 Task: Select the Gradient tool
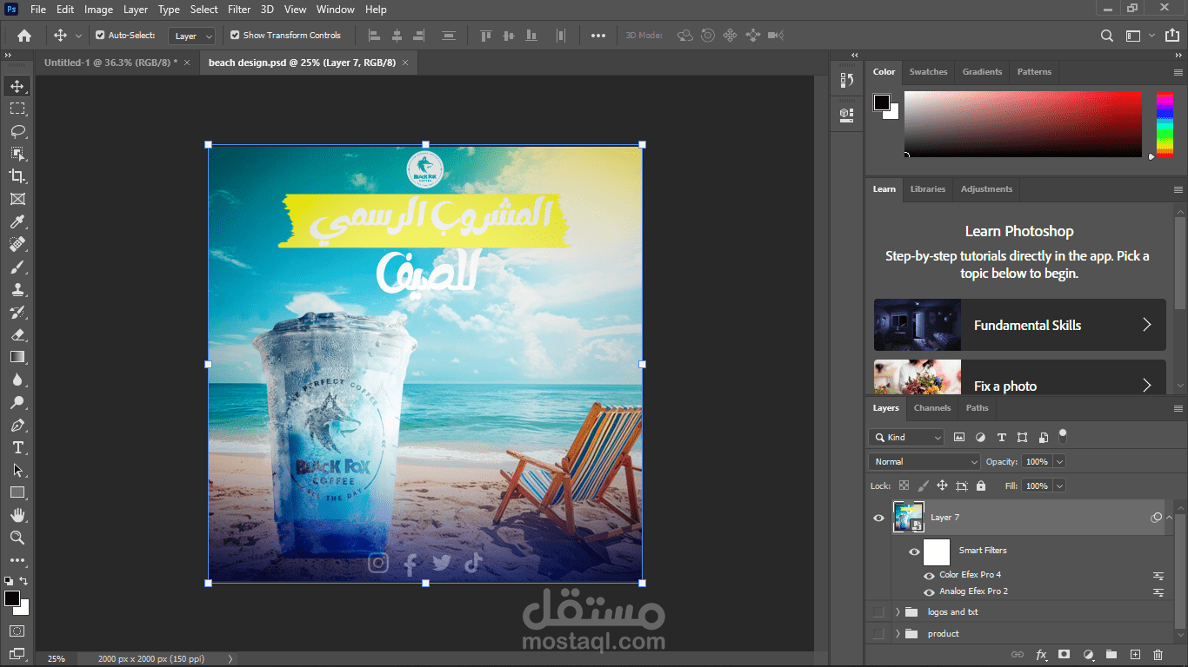click(17, 357)
